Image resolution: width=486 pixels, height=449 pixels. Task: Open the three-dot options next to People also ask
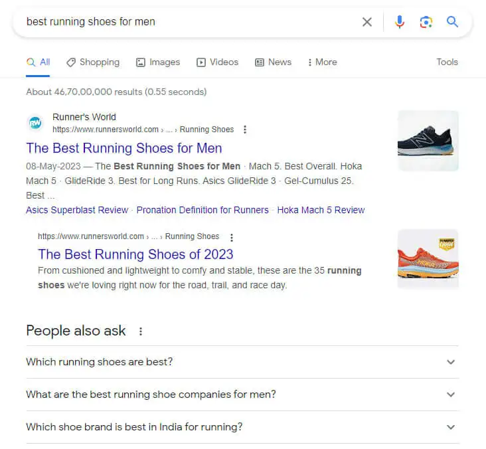(141, 331)
